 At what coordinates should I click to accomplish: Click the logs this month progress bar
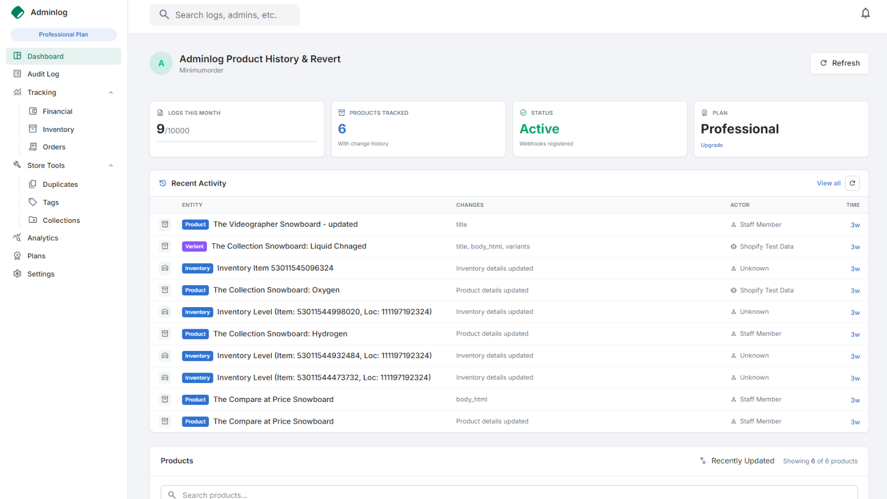(x=237, y=142)
